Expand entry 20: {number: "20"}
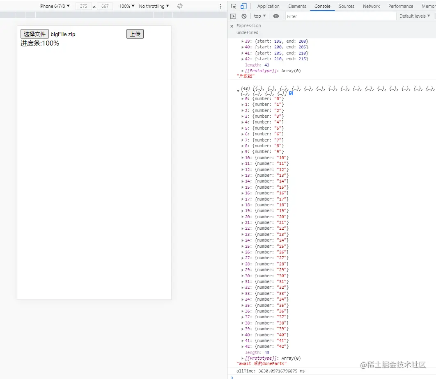The width and height of the screenshot is (436, 379). point(243,217)
